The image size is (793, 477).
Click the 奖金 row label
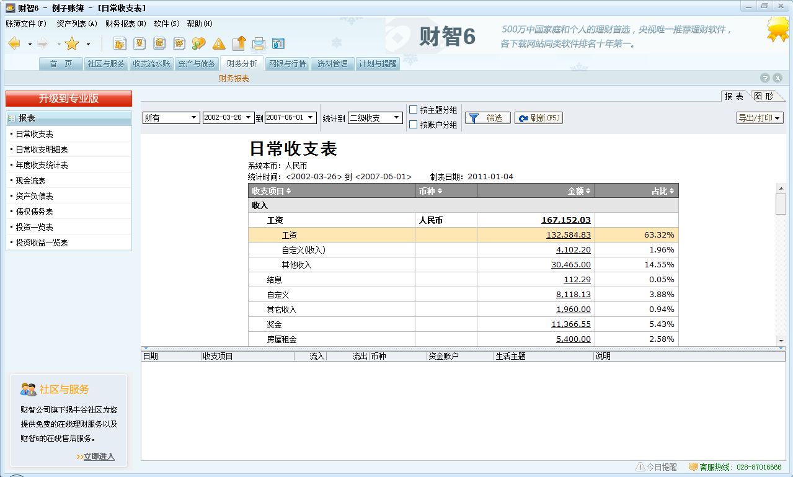pyautogui.click(x=275, y=324)
